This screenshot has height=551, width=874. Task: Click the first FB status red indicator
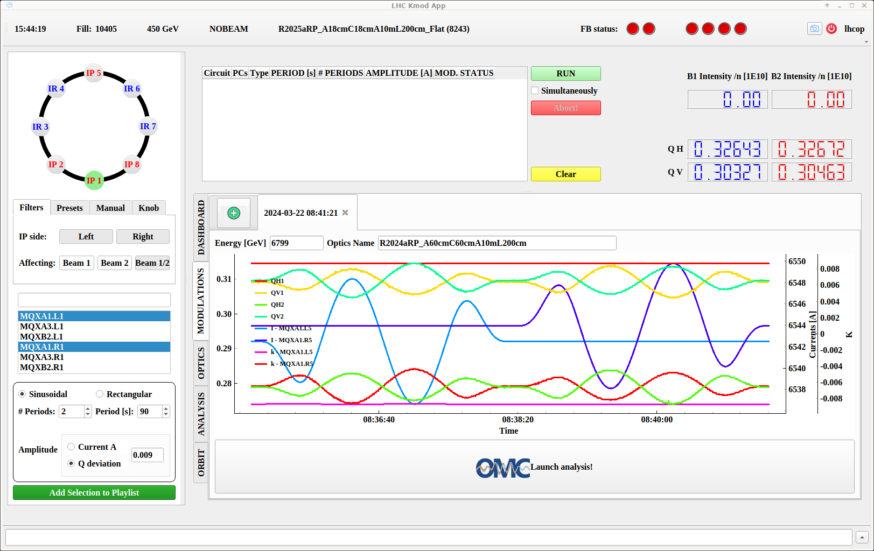click(633, 29)
